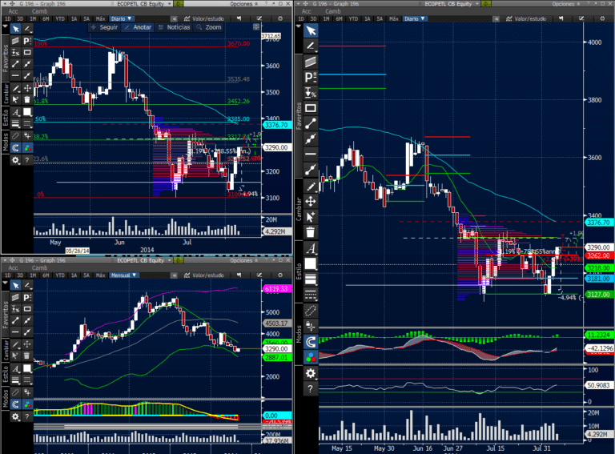Select the arrow pointer tool in right chart
The height and width of the screenshot is (454, 615).
tap(311, 30)
